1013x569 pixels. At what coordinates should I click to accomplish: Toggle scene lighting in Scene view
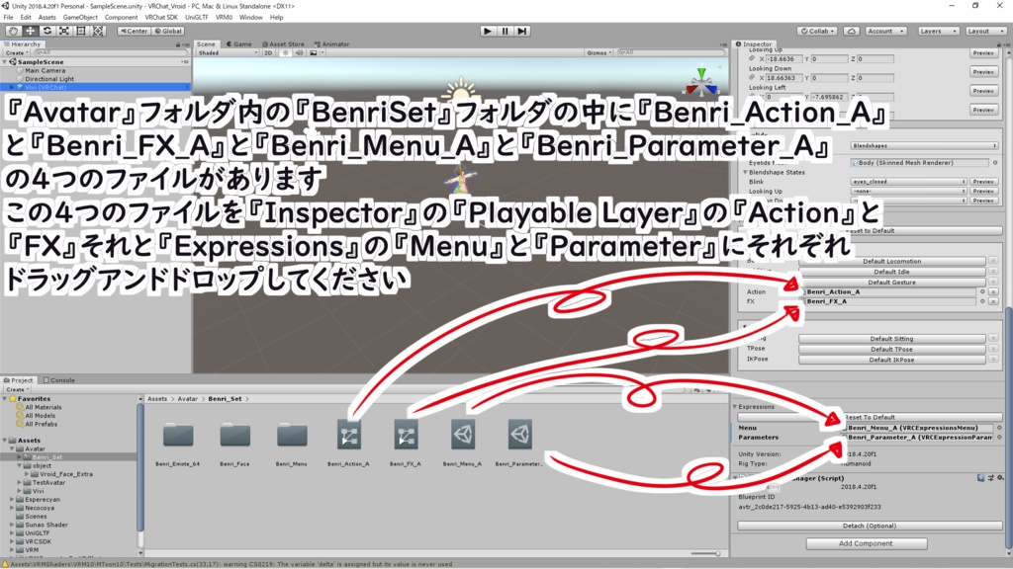[x=285, y=54]
